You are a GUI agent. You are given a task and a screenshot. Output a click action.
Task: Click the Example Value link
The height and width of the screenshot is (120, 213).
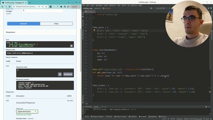click(21, 119)
